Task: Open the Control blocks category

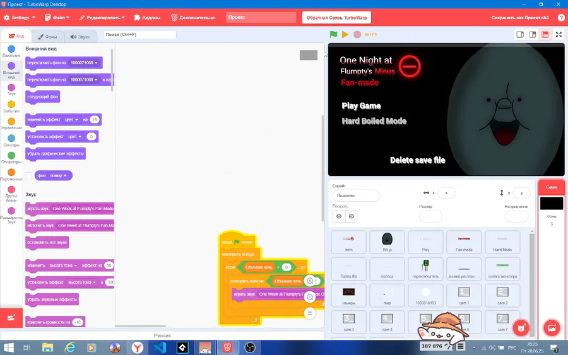Action: pos(11,124)
